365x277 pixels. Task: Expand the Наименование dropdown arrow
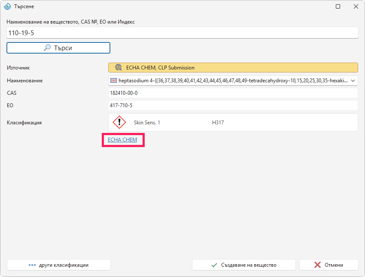tap(353, 81)
